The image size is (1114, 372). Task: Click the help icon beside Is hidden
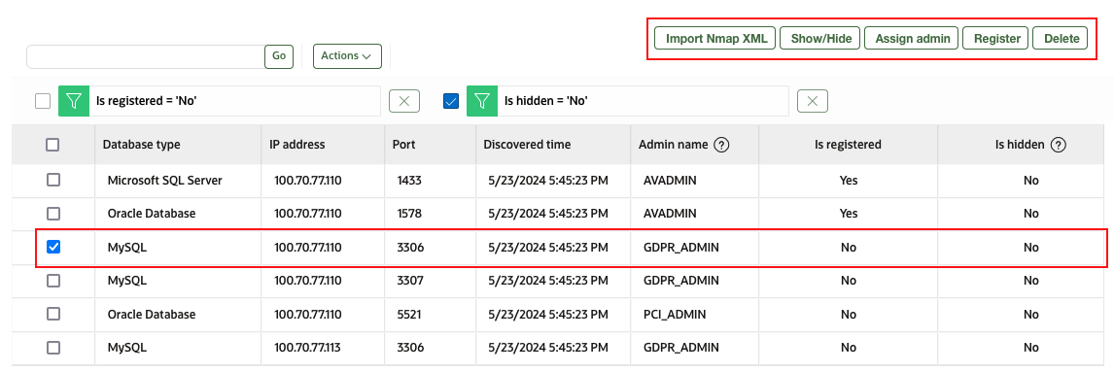point(1059,145)
